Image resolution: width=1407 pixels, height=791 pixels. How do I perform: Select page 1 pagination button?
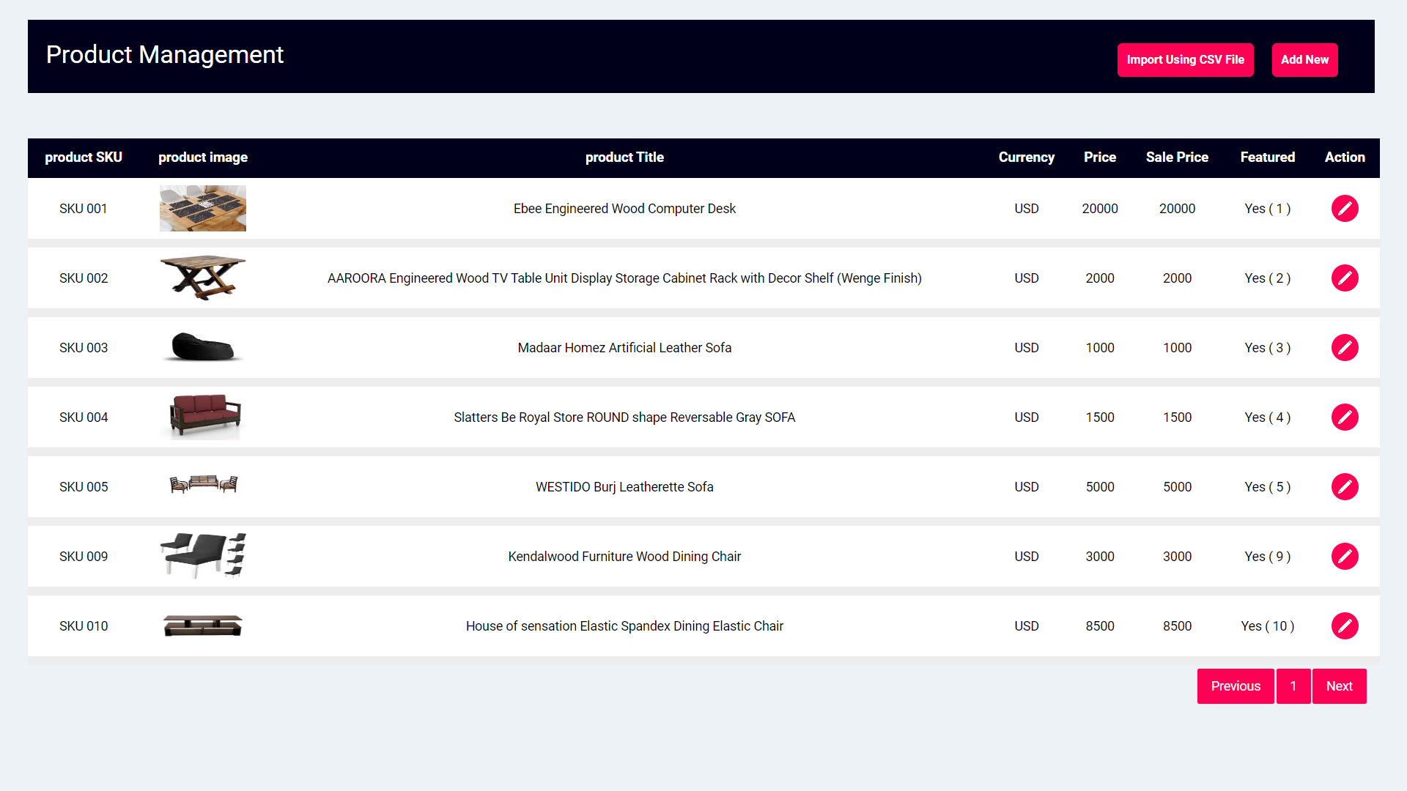1293,686
